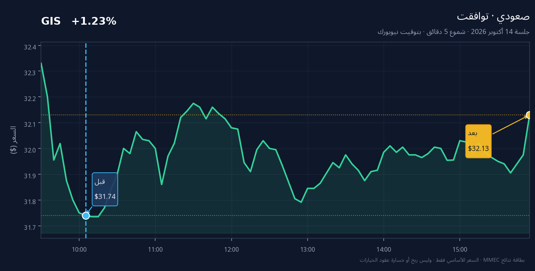The image size is (535, 271).
Task: Select the "قبل $31.74" annotation box
Action: (105, 189)
